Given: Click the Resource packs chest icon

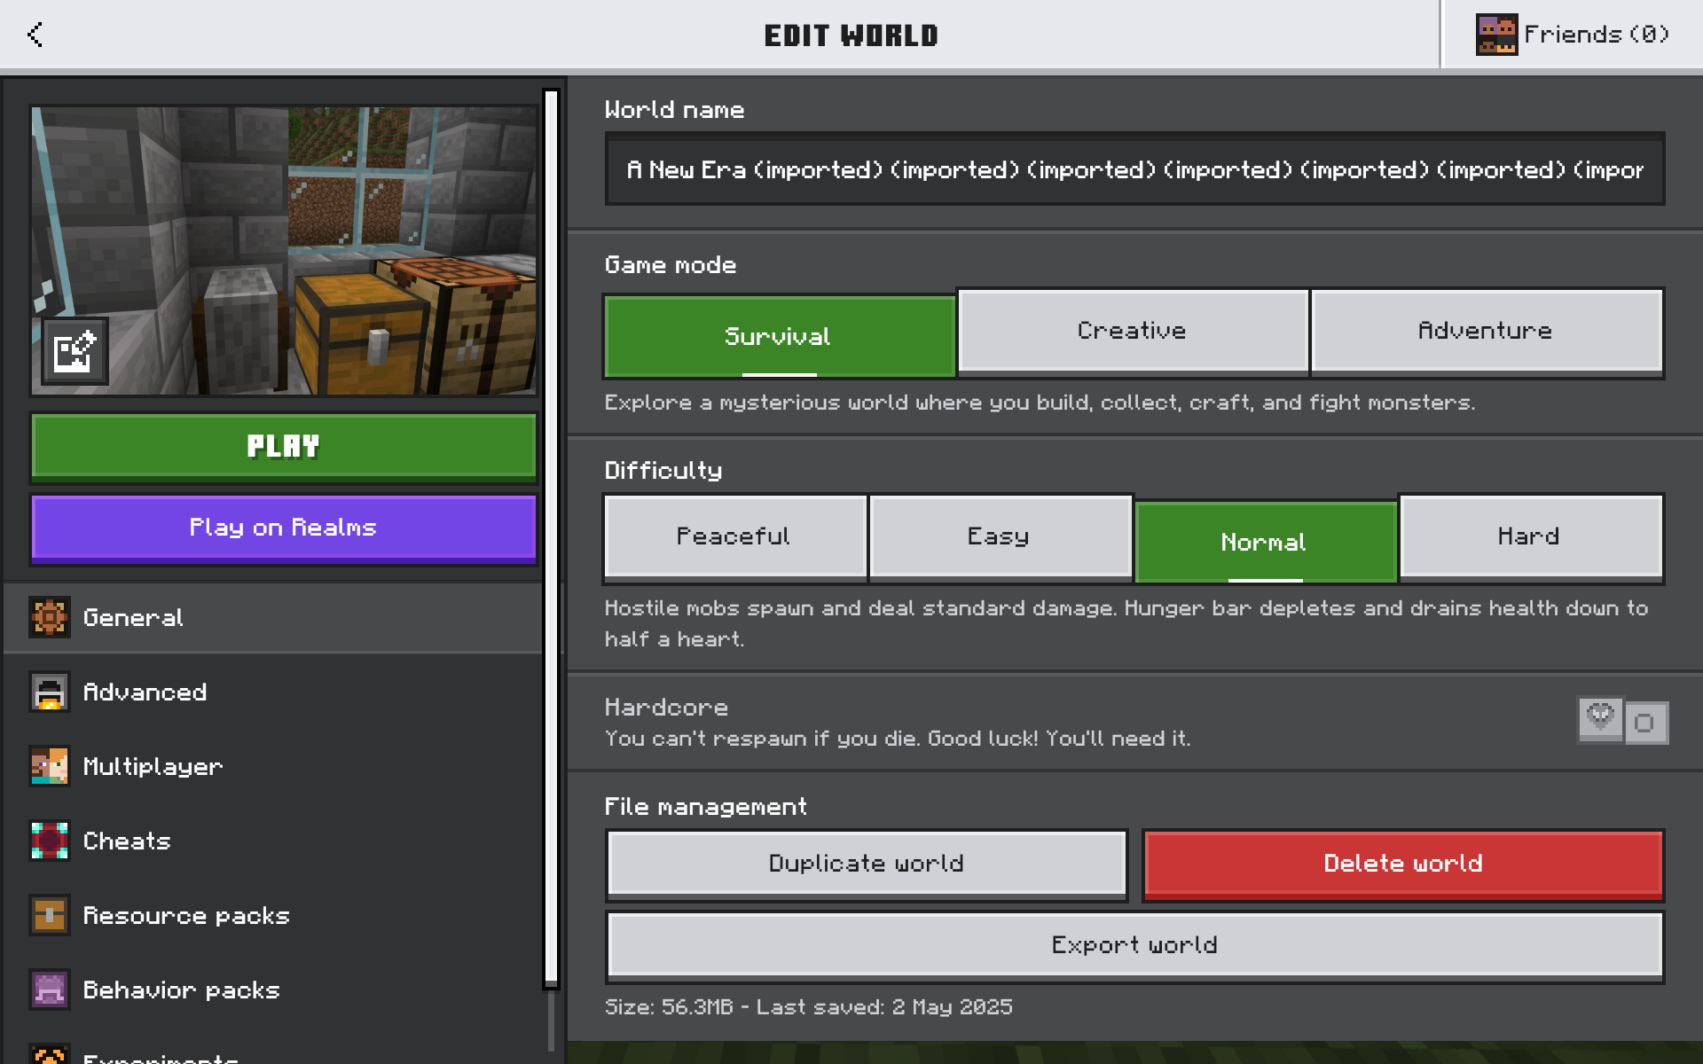Looking at the screenshot, I should point(50,915).
